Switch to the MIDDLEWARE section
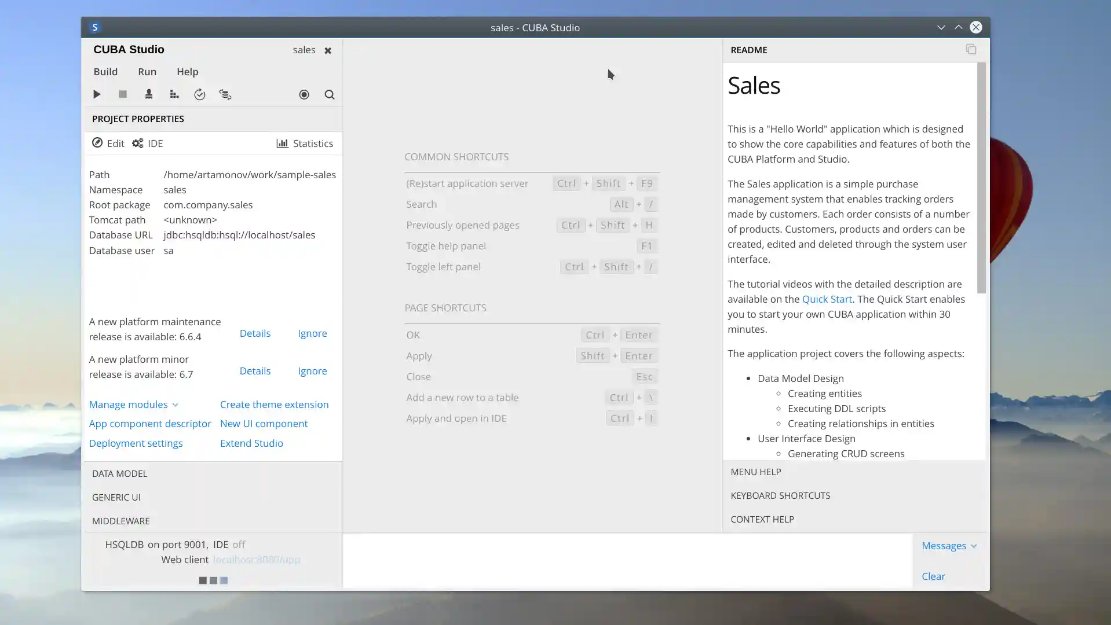1111x625 pixels. click(x=120, y=520)
